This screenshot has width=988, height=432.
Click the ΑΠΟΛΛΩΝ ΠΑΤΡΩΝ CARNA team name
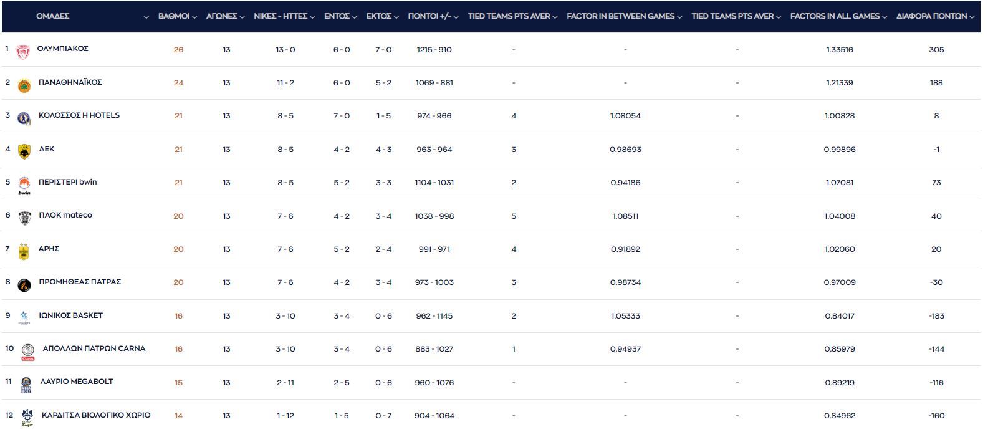point(94,348)
